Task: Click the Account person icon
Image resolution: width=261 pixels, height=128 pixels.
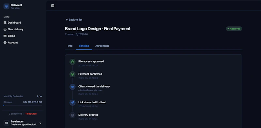Action: (x=5, y=43)
